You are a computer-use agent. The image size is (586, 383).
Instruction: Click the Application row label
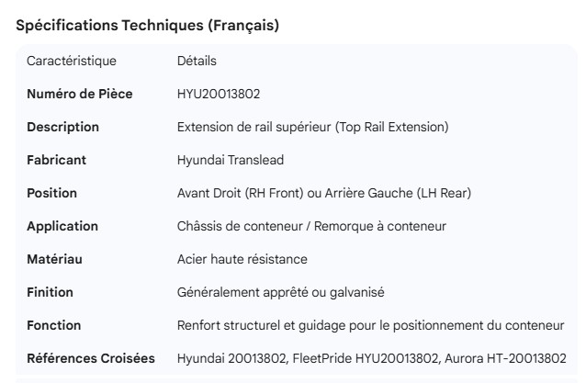click(62, 226)
